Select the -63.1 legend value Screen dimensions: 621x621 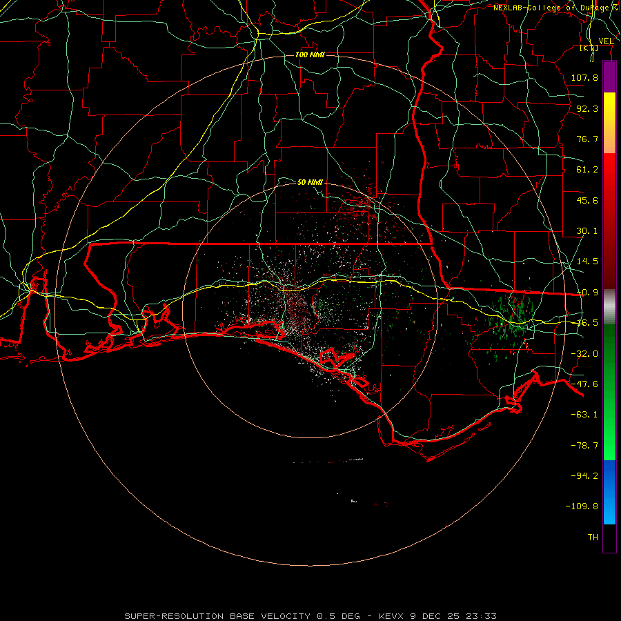pyautogui.click(x=584, y=415)
